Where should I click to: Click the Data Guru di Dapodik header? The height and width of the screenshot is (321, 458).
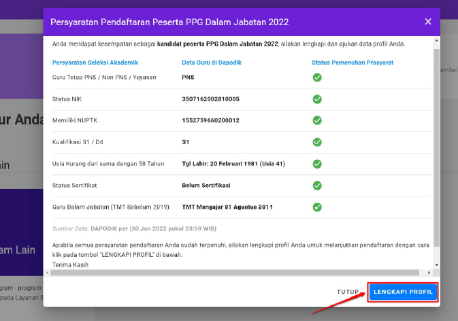click(x=212, y=63)
